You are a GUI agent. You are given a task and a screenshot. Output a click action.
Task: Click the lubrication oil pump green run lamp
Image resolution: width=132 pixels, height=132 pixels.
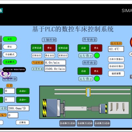(97, 79)
